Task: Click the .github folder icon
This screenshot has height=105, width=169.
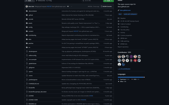Action: [x=27, y=15]
